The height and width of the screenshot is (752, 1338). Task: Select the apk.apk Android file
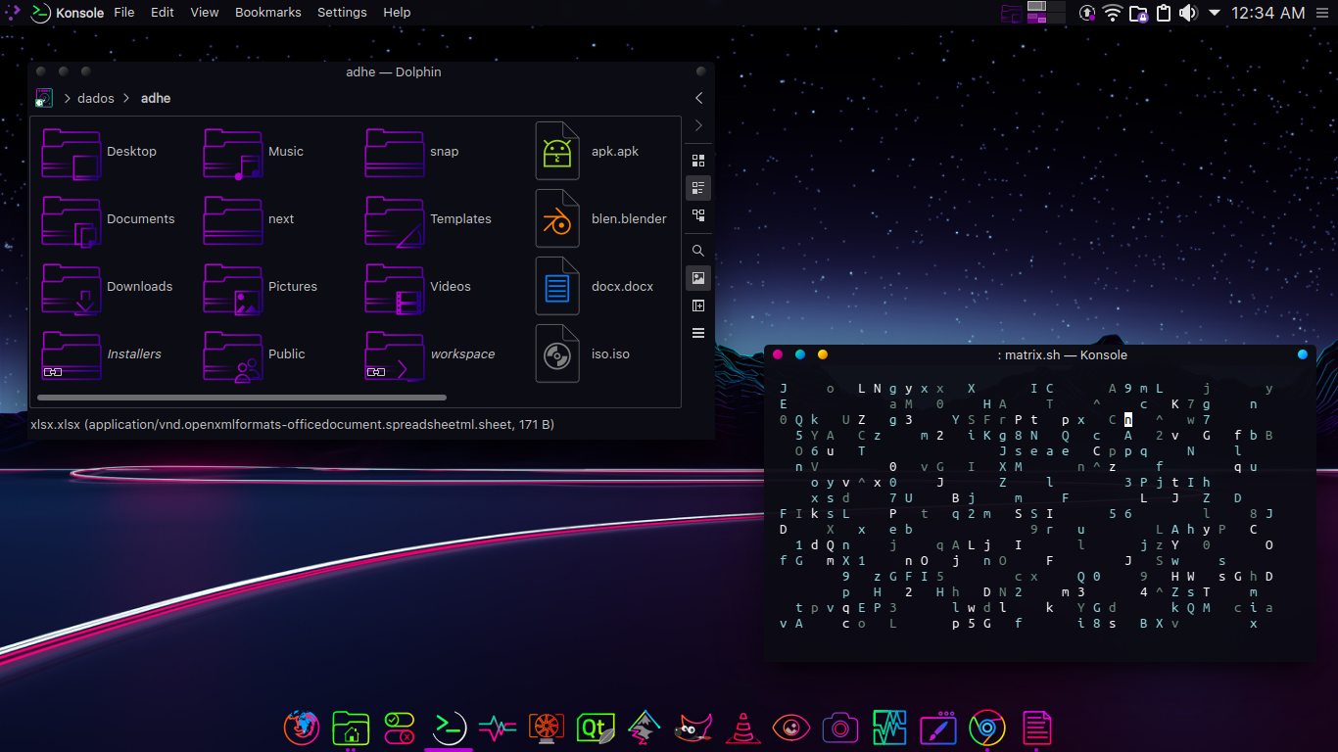(588, 152)
